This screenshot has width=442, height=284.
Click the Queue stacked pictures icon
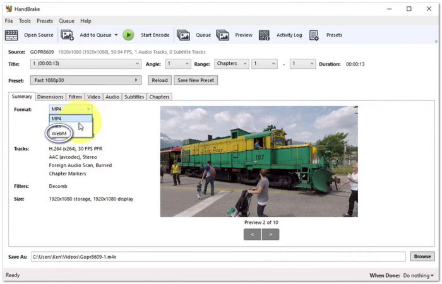coord(183,35)
